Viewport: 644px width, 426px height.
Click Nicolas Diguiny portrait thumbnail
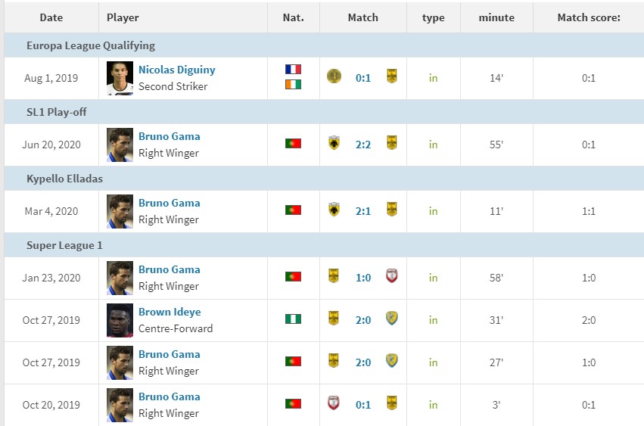[x=120, y=78]
